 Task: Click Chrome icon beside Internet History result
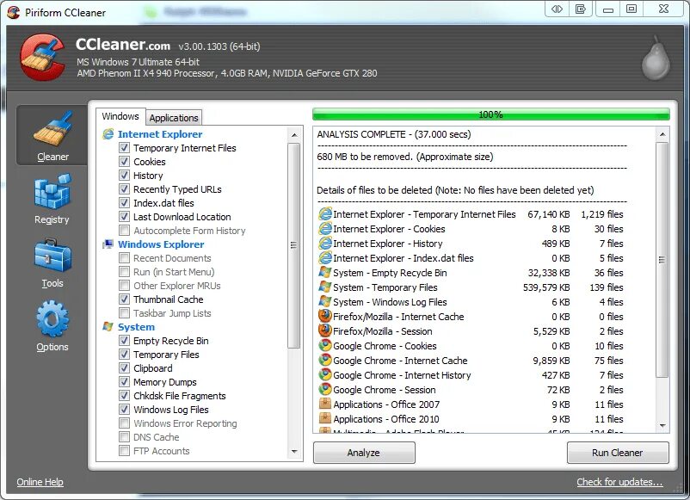pyautogui.click(x=324, y=374)
